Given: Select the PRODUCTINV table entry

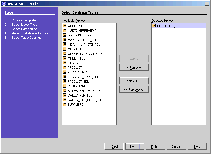Looking at the screenshot, I should point(77,72).
